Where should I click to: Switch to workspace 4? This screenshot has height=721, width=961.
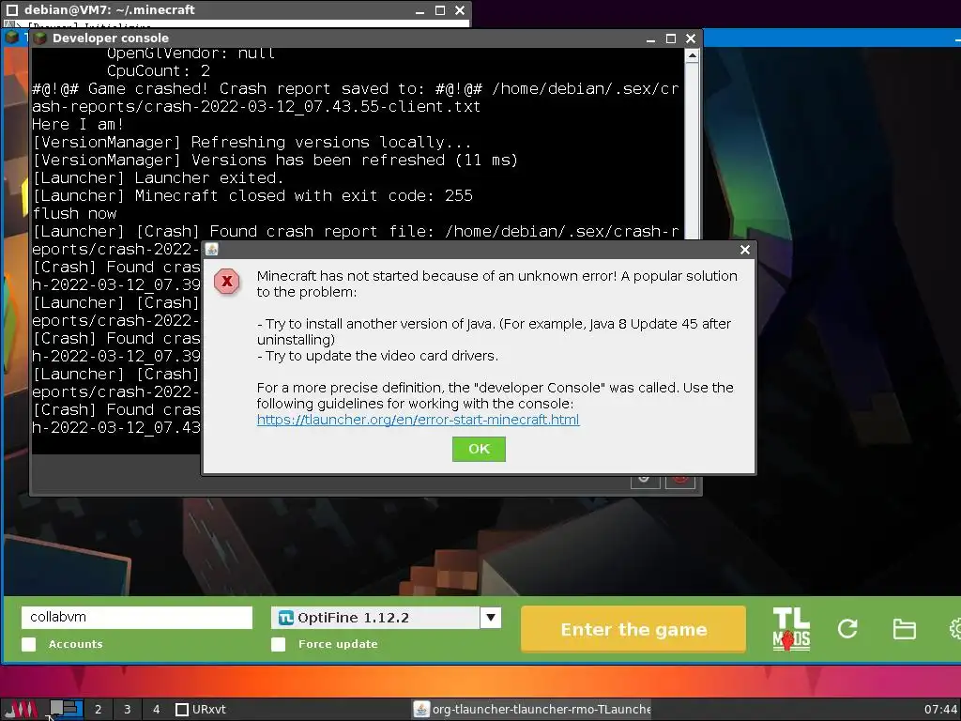(x=156, y=710)
